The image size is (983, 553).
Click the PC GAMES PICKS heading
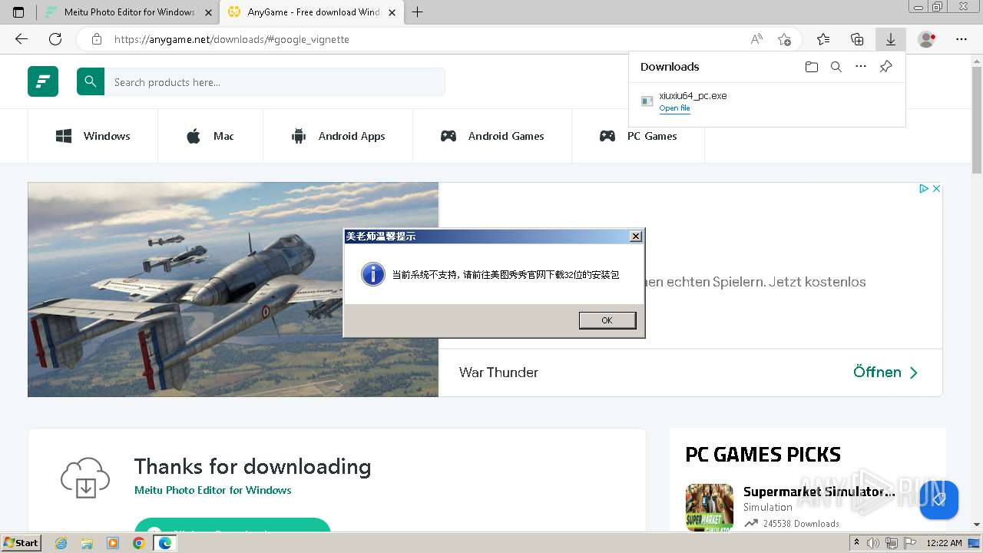[x=763, y=454]
